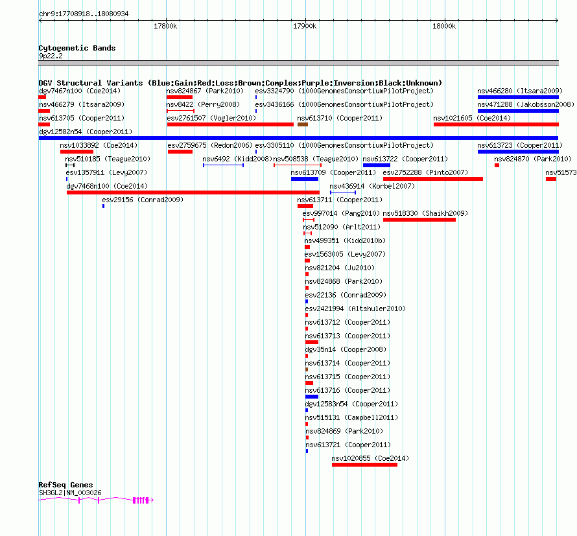Open variant nsv436914 (Korbel2007)

pyautogui.click(x=372, y=186)
